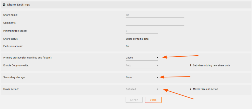This screenshot has height=109, width=252.
Task: Click the 'Secondary storage:' label
Action: coord(14,77)
